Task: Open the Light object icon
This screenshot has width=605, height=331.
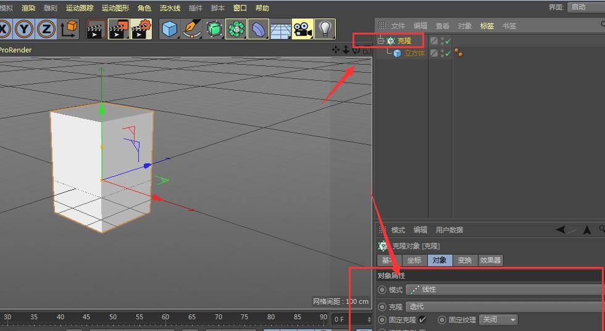Action: (324, 29)
